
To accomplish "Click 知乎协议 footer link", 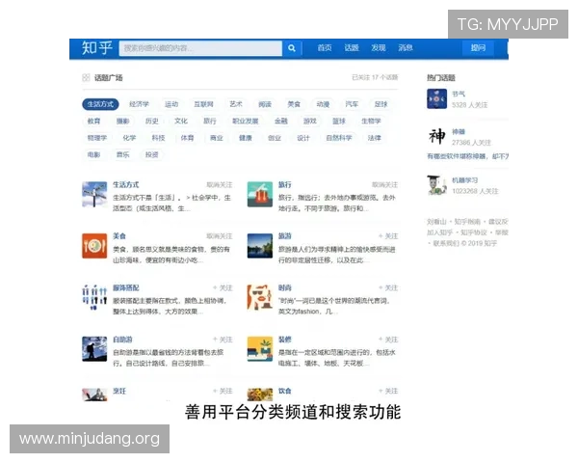I will click(474, 232).
